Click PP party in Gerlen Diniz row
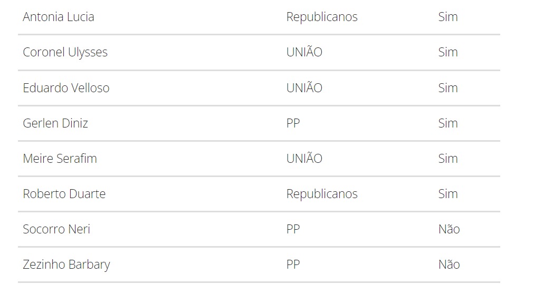The height and width of the screenshot is (284, 534). tap(293, 123)
